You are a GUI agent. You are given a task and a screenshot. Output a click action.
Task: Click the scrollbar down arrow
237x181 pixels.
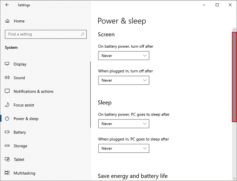pyautogui.click(x=234, y=178)
